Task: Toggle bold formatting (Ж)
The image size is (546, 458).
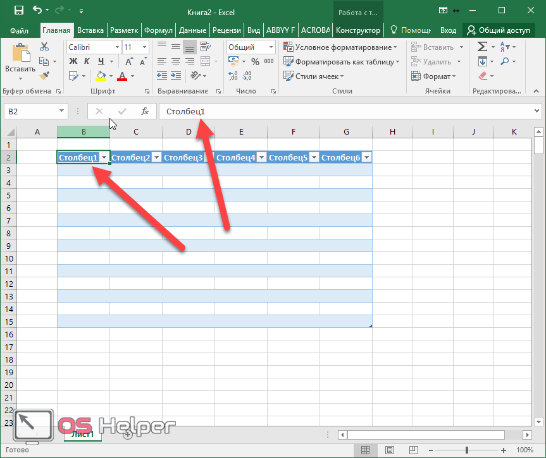Action: 73,61
